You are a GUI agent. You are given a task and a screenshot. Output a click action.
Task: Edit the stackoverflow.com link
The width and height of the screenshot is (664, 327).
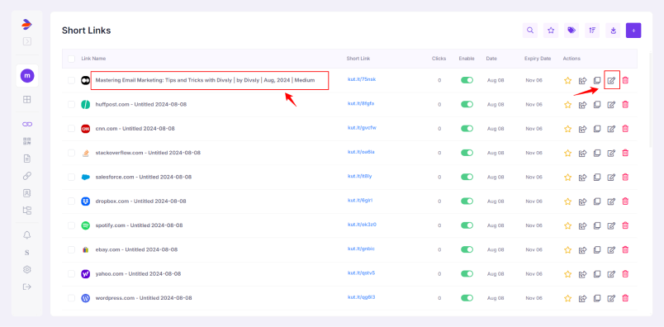[611, 153]
